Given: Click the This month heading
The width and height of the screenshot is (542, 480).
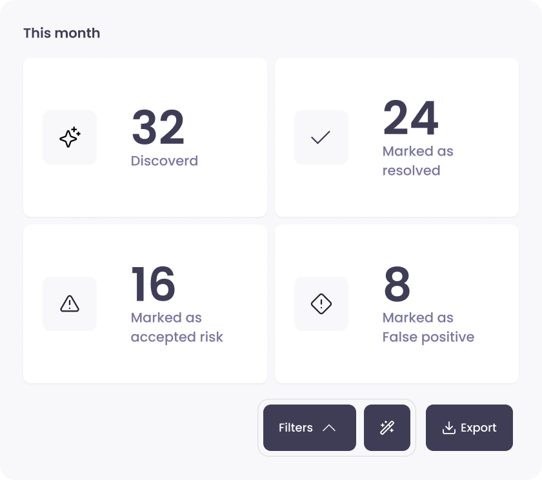Looking at the screenshot, I should tap(62, 33).
